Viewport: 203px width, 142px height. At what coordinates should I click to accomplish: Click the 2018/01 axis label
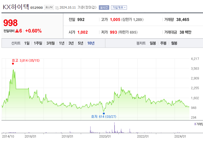pos(67,136)
